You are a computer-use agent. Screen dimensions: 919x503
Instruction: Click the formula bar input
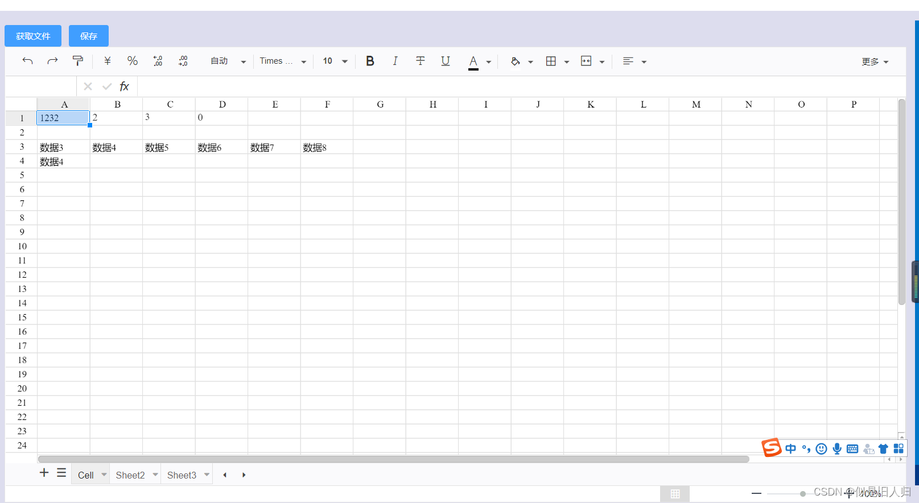(521, 86)
